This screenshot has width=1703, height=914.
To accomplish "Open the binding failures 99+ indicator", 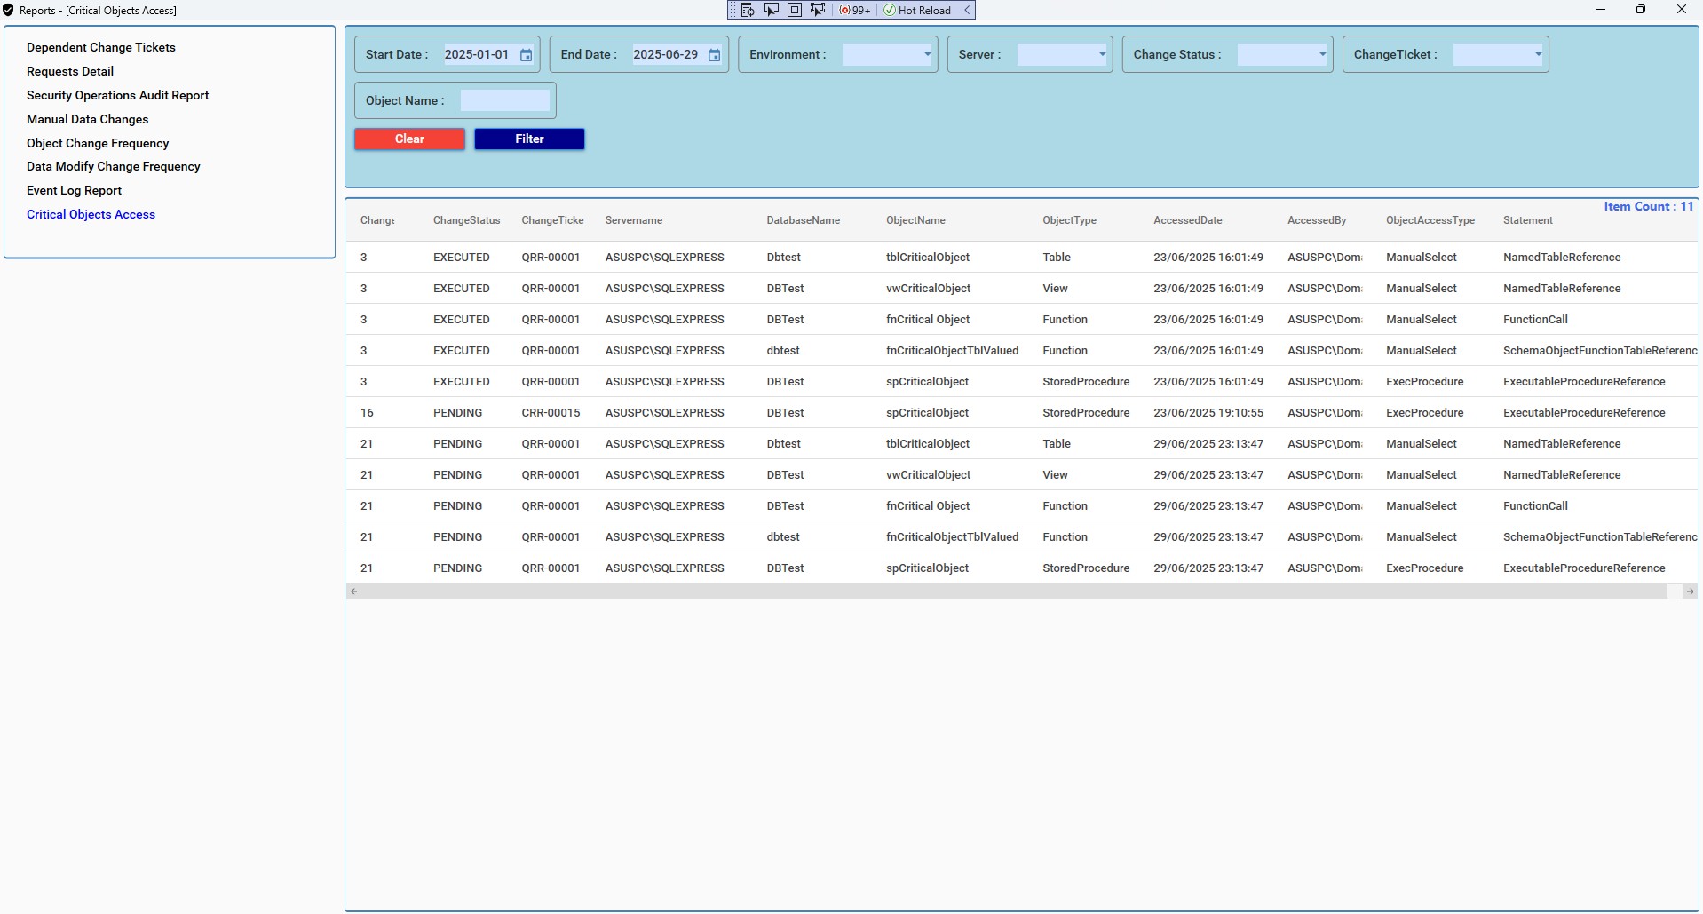I will 855,10.
